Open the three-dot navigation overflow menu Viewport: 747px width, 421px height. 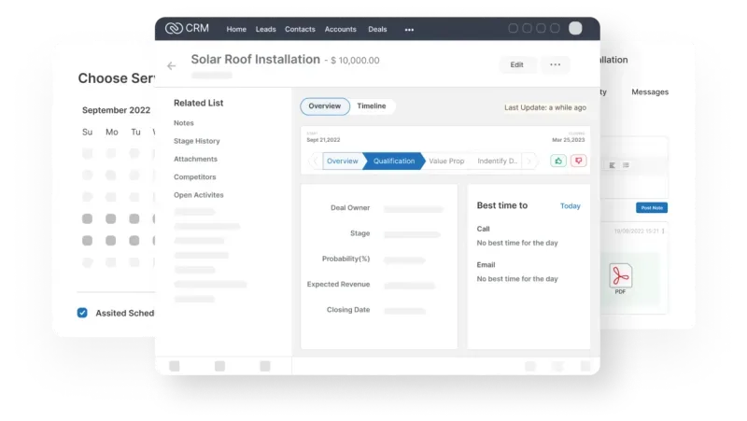pos(409,29)
